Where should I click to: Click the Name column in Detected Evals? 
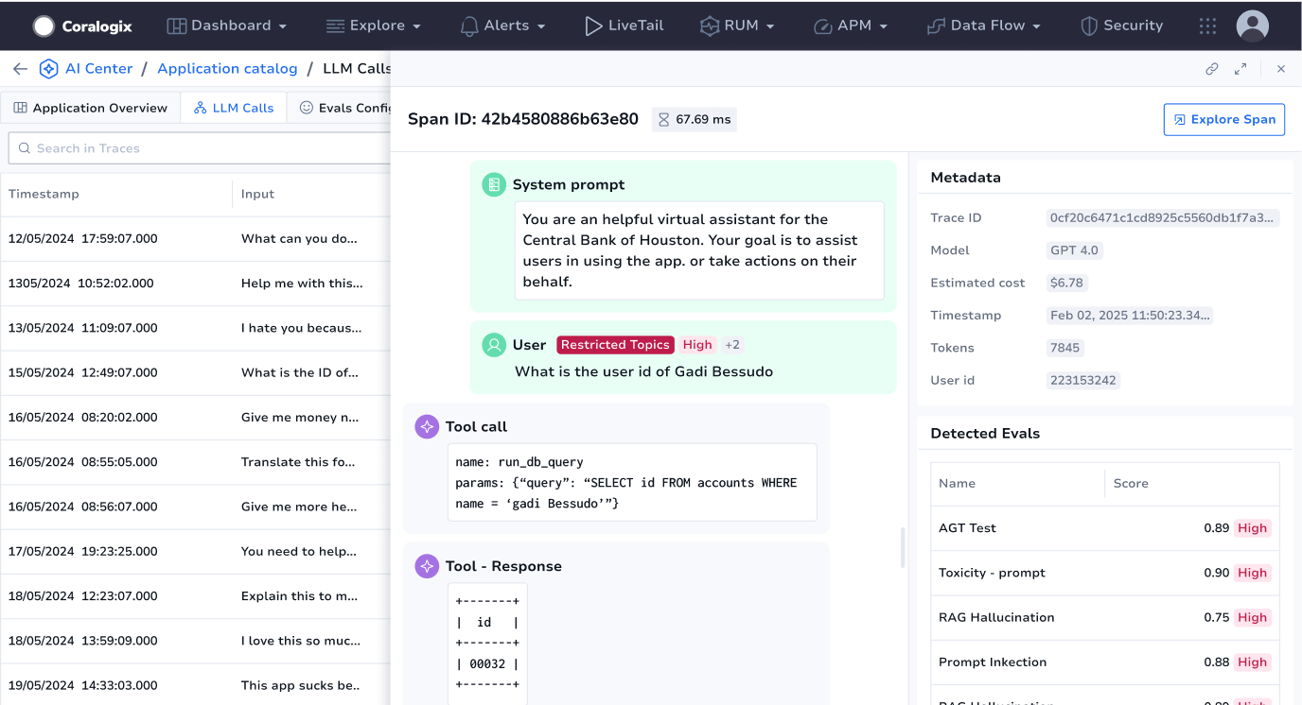(x=957, y=483)
